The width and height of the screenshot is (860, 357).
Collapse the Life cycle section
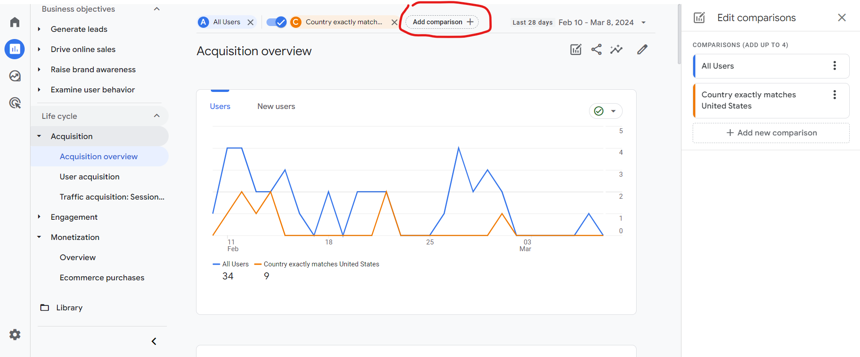157,116
